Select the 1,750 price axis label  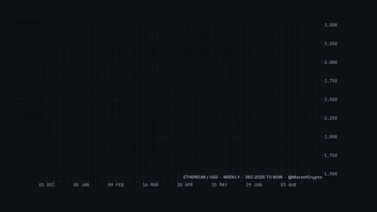click(331, 155)
